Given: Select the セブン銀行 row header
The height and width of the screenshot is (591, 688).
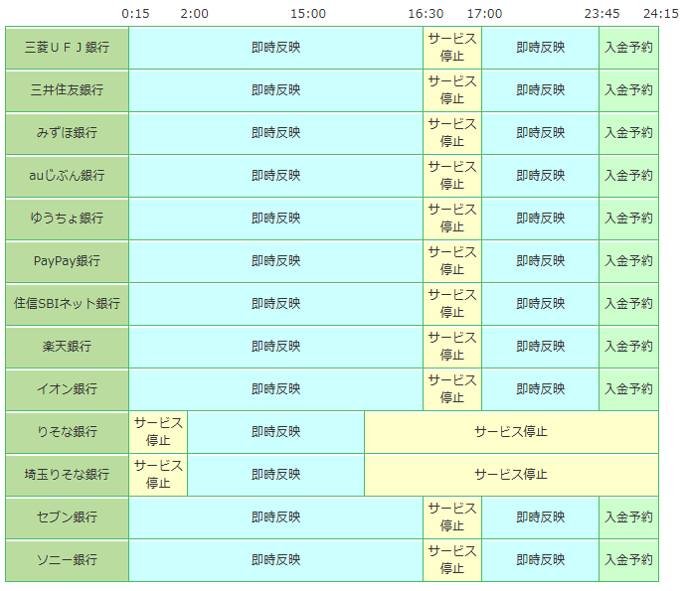Looking at the screenshot, I should [x=67, y=517].
